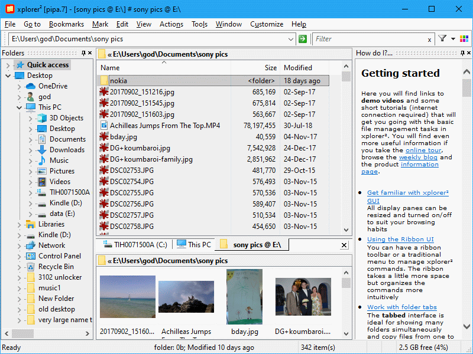Open the online tour link
The width and height of the screenshot is (473, 354).
(423, 150)
